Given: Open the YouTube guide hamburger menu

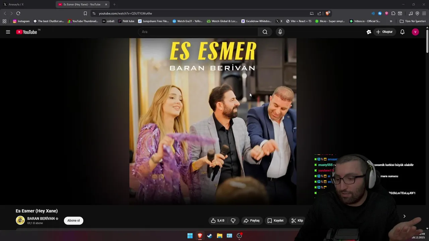Looking at the screenshot, I should tap(8, 32).
